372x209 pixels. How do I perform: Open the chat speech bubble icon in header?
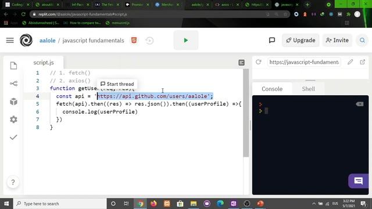click(272, 40)
